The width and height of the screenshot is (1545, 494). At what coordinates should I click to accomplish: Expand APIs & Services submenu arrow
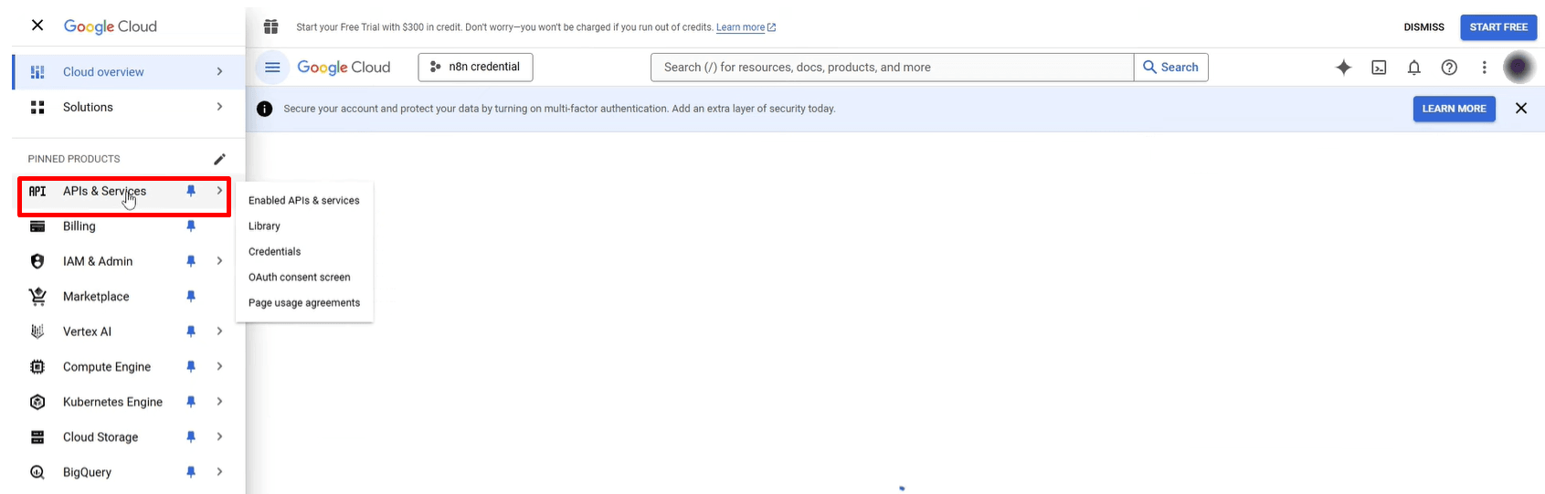pyautogui.click(x=219, y=191)
